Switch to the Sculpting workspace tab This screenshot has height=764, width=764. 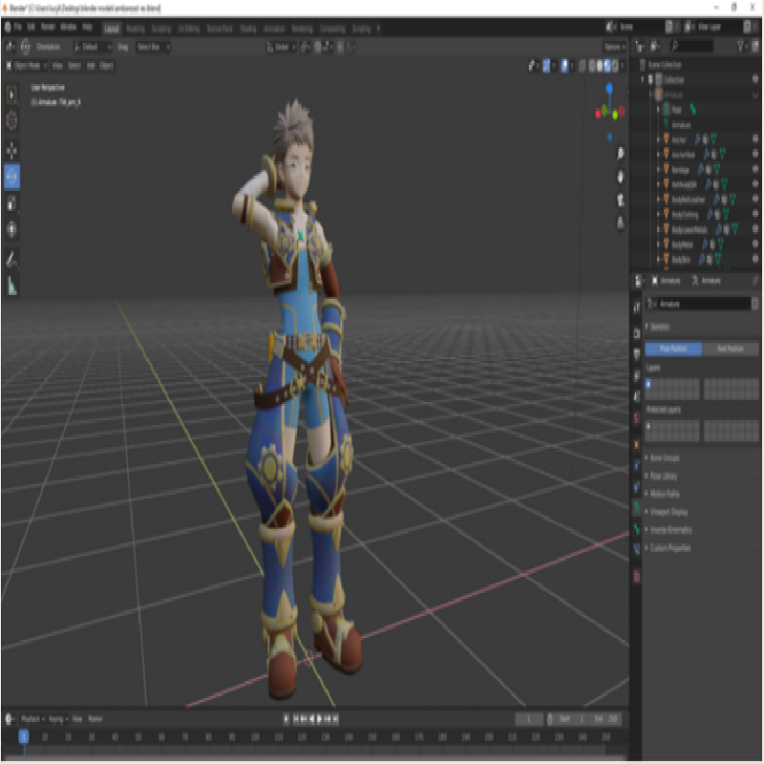pyautogui.click(x=160, y=29)
